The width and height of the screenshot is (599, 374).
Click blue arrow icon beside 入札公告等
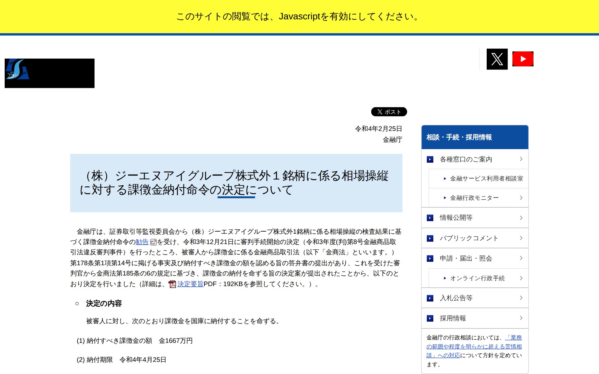pos(430,298)
